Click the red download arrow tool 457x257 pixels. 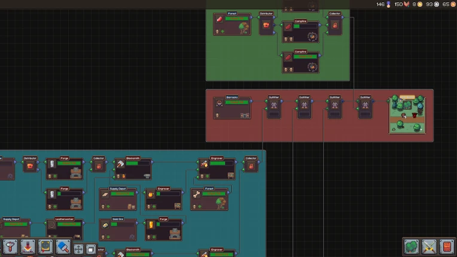coord(28,247)
